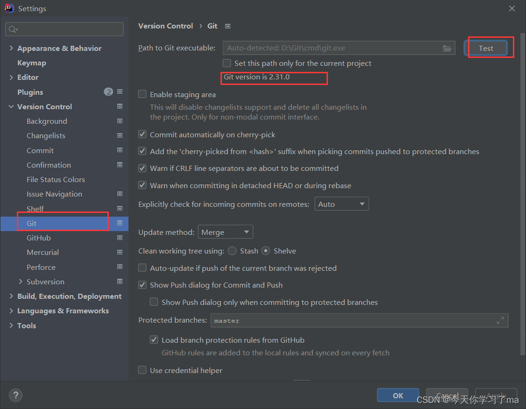Click the project-level icon beside the Git breadcrumb
Screen dimensions: 526x409
tap(228, 26)
